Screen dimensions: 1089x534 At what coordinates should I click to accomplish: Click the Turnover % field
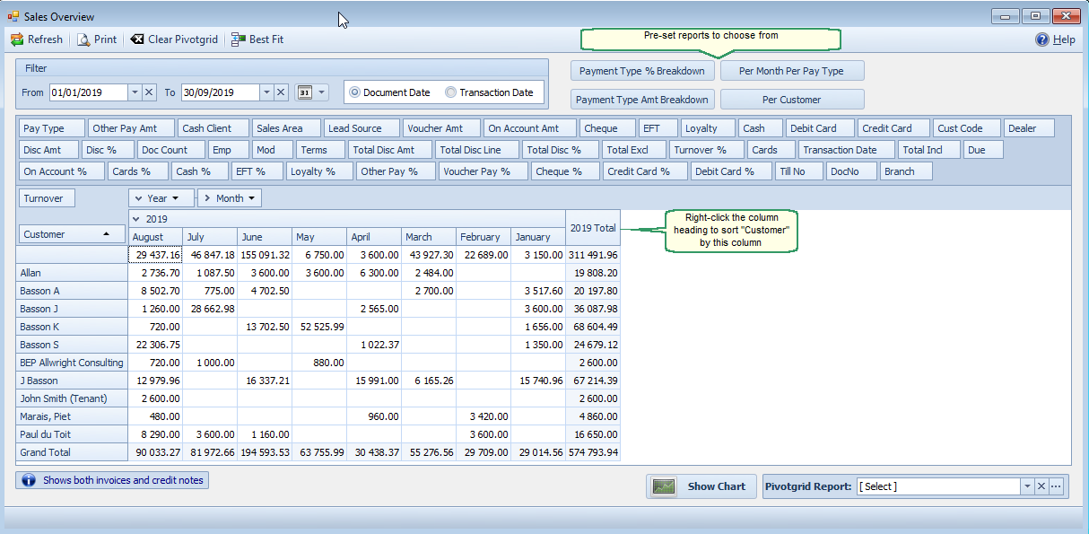tap(706, 150)
